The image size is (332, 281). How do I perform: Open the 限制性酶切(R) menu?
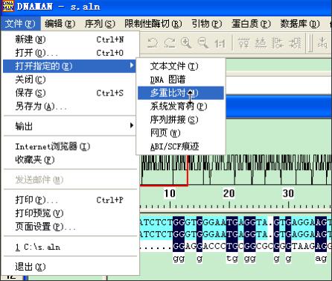tap(153, 24)
